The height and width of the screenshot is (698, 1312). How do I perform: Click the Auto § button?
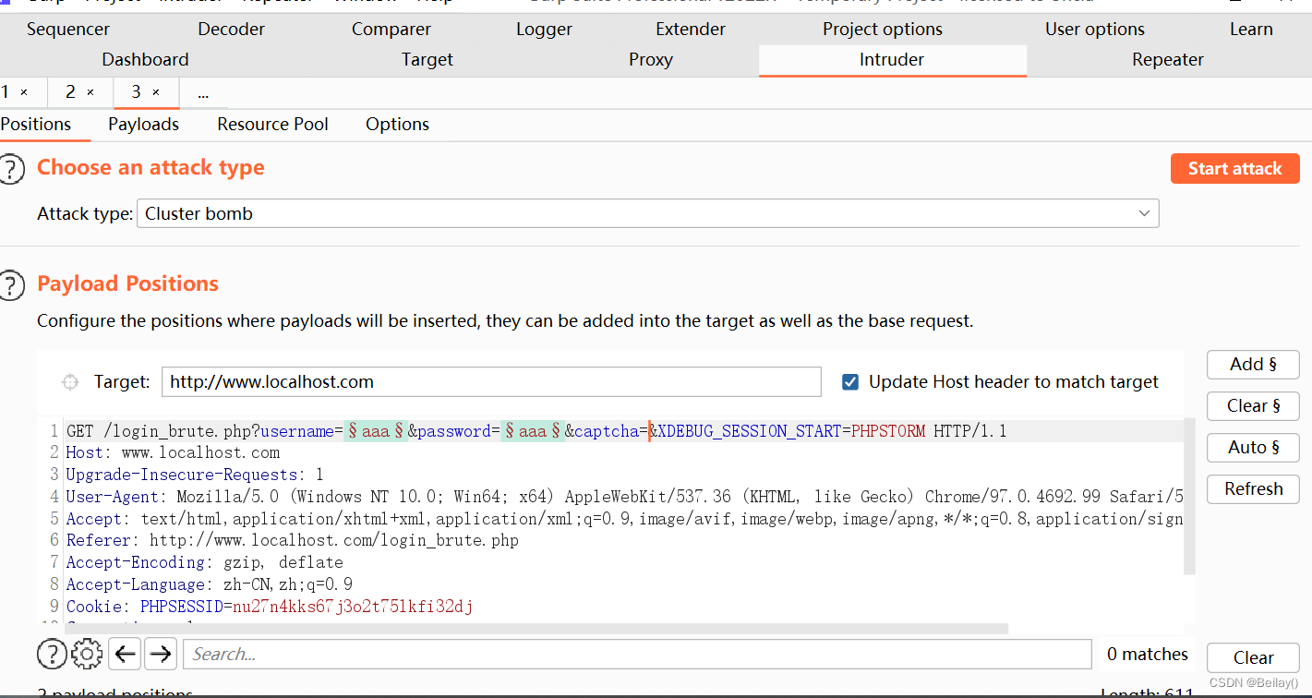click(1253, 447)
